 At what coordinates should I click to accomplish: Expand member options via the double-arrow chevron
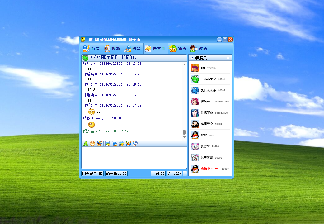click(228, 57)
